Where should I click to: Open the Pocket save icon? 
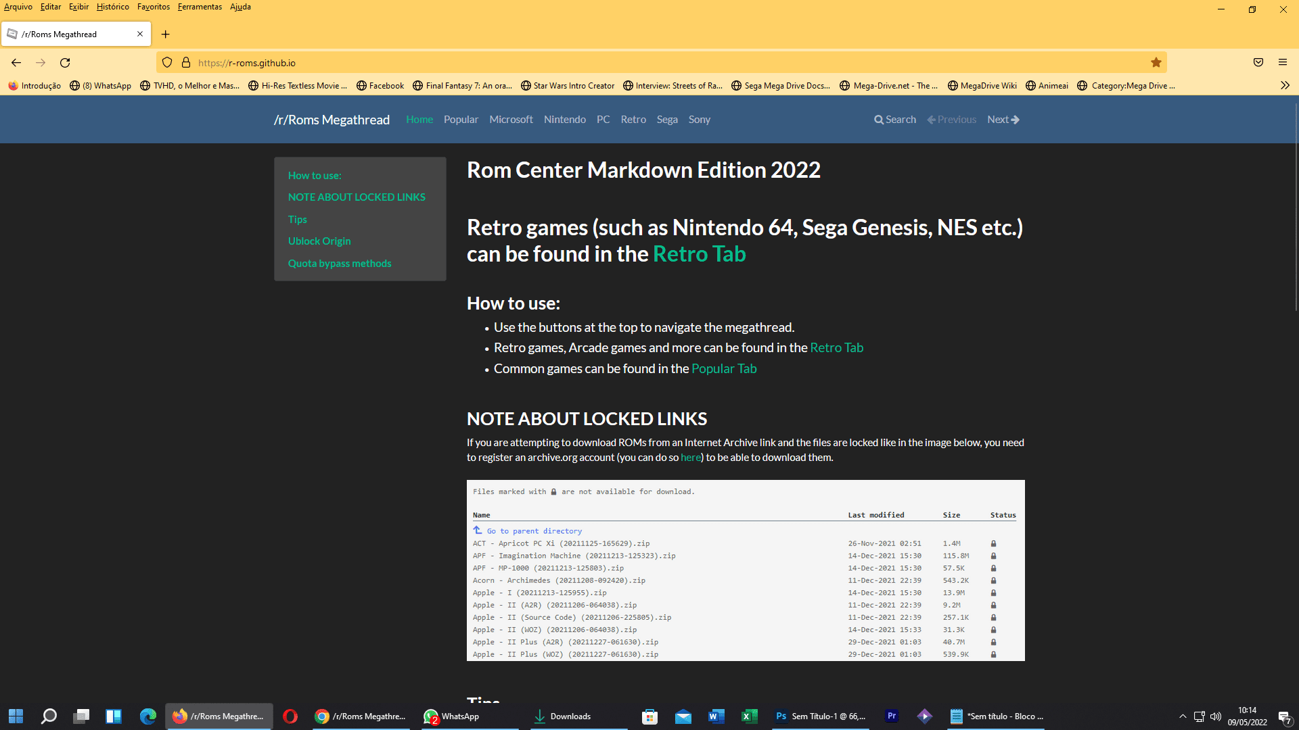pyautogui.click(x=1258, y=63)
